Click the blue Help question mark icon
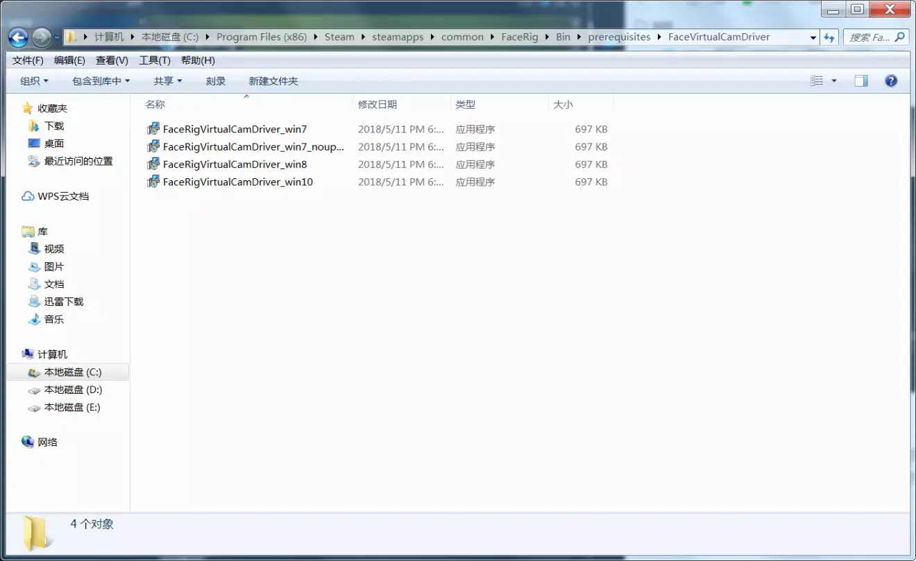Viewport: 916px width, 561px height. (x=891, y=81)
